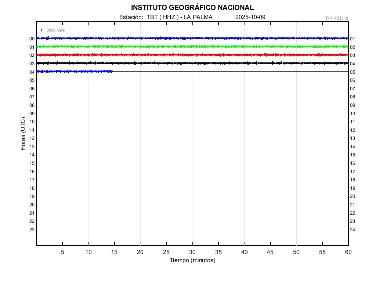376x282 pixels.
Task: Click the station label TBT ( HHZ ) - LA PALMA
Action: click(x=166, y=17)
